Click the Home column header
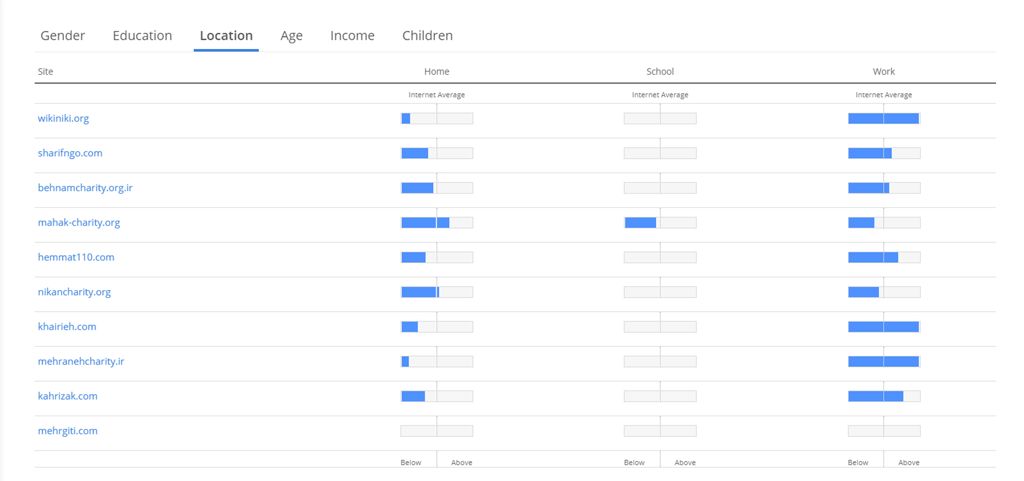 point(436,71)
